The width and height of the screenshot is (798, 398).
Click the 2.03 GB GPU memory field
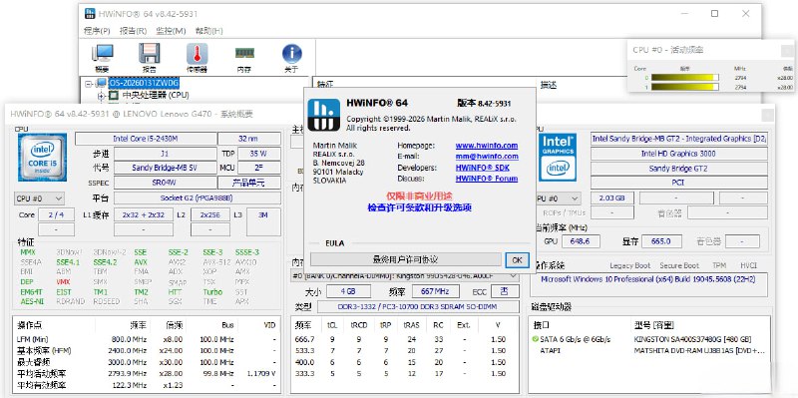[x=612, y=198]
